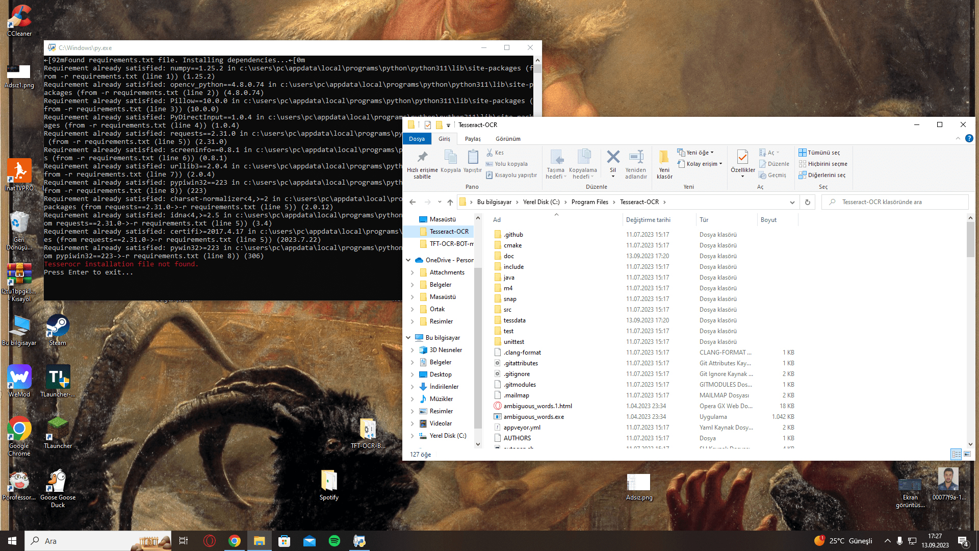Open the WeMod desktop icon
Image resolution: width=979 pixels, height=551 pixels.
(x=19, y=381)
